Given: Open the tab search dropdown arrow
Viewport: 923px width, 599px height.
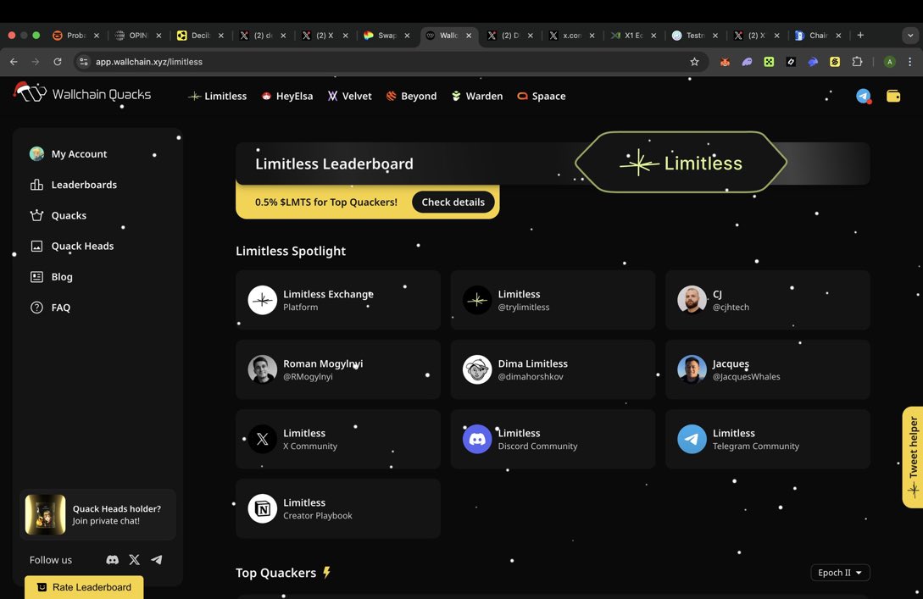Looking at the screenshot, I should point(910,36).
